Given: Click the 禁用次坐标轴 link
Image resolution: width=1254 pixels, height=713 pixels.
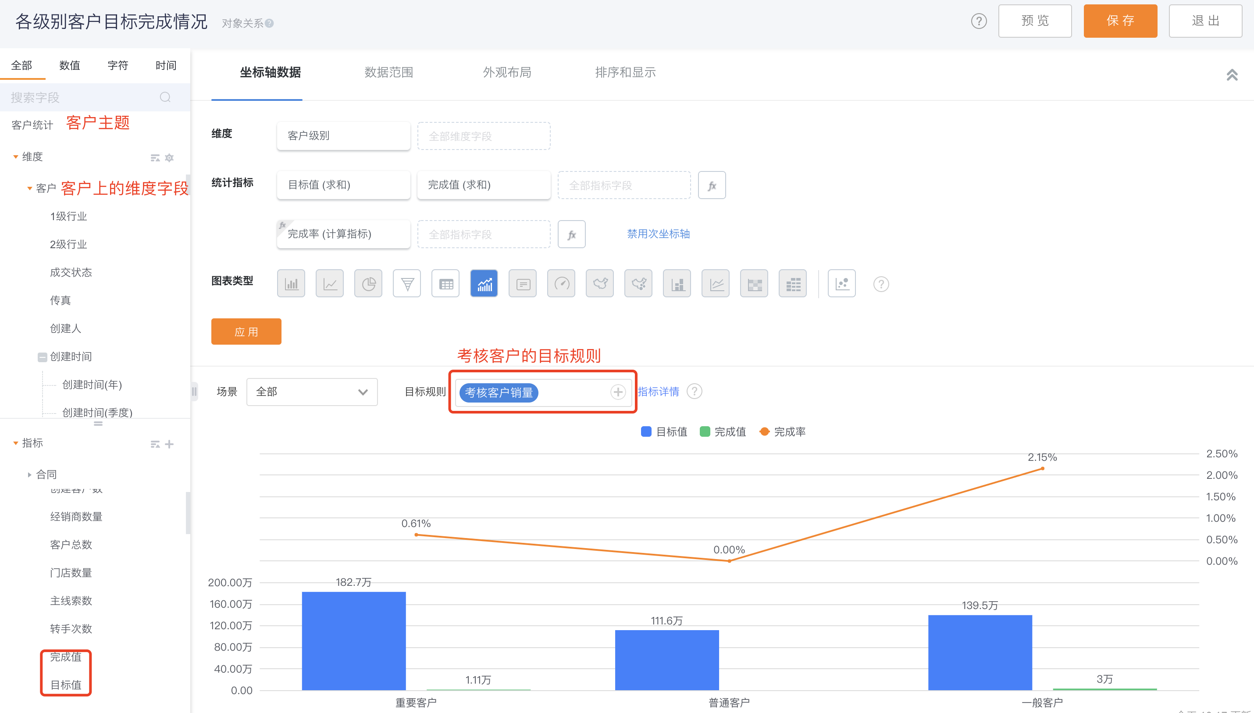Looking at the screenshot, I should point(659,234).
